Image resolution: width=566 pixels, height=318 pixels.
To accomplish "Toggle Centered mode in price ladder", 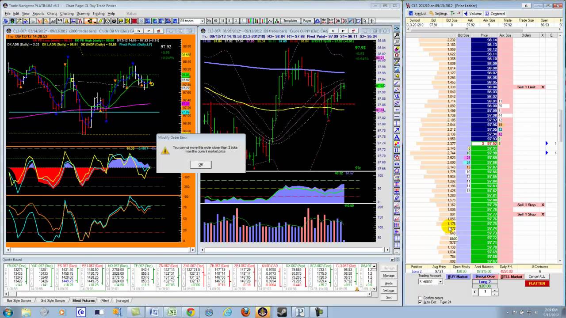I will 495,14.
